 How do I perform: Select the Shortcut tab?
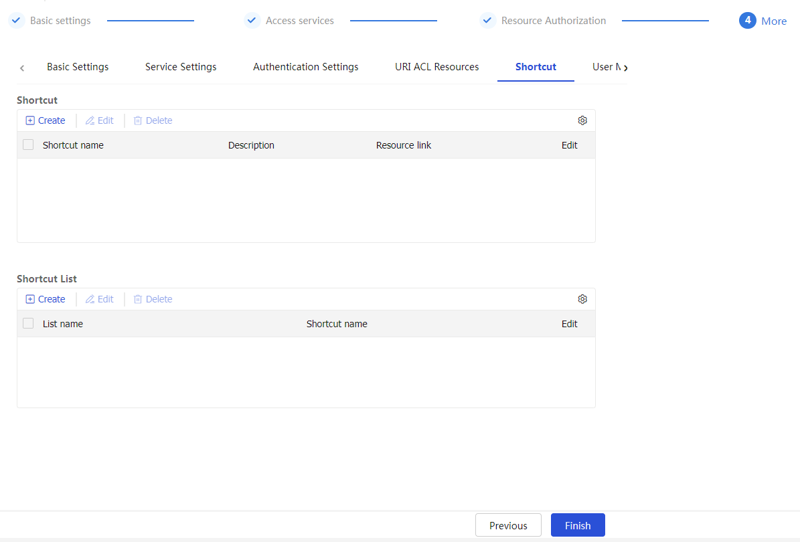pyautogui.click(x=536, y=67)
